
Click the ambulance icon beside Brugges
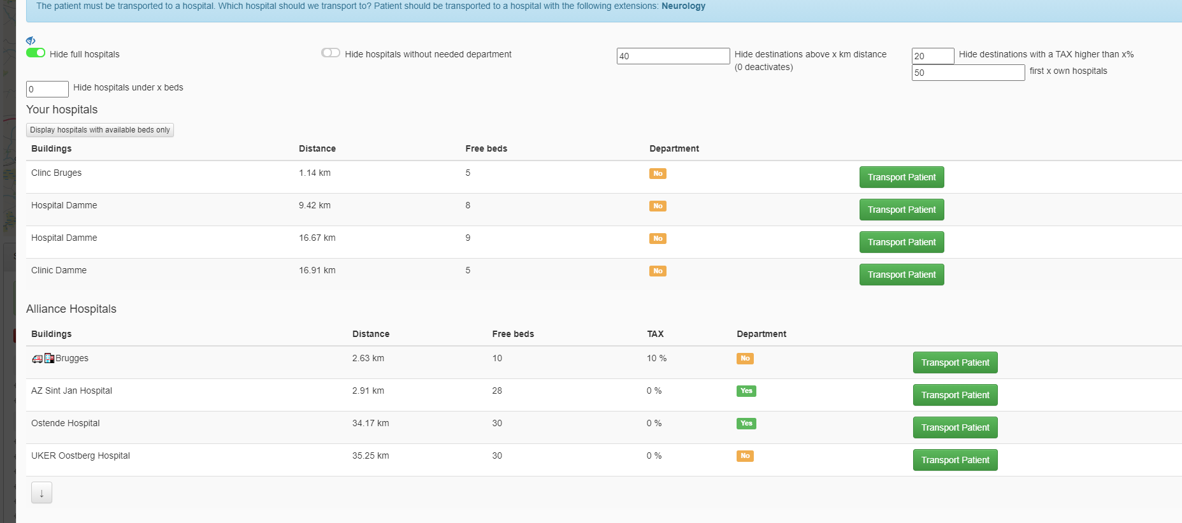[x=37, y=359]
